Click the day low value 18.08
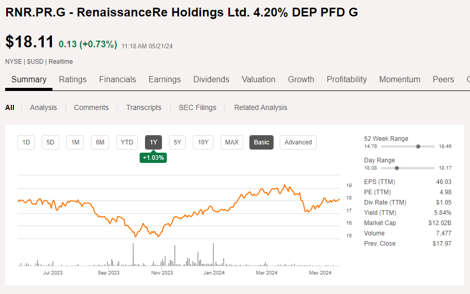 pos(370,168)
